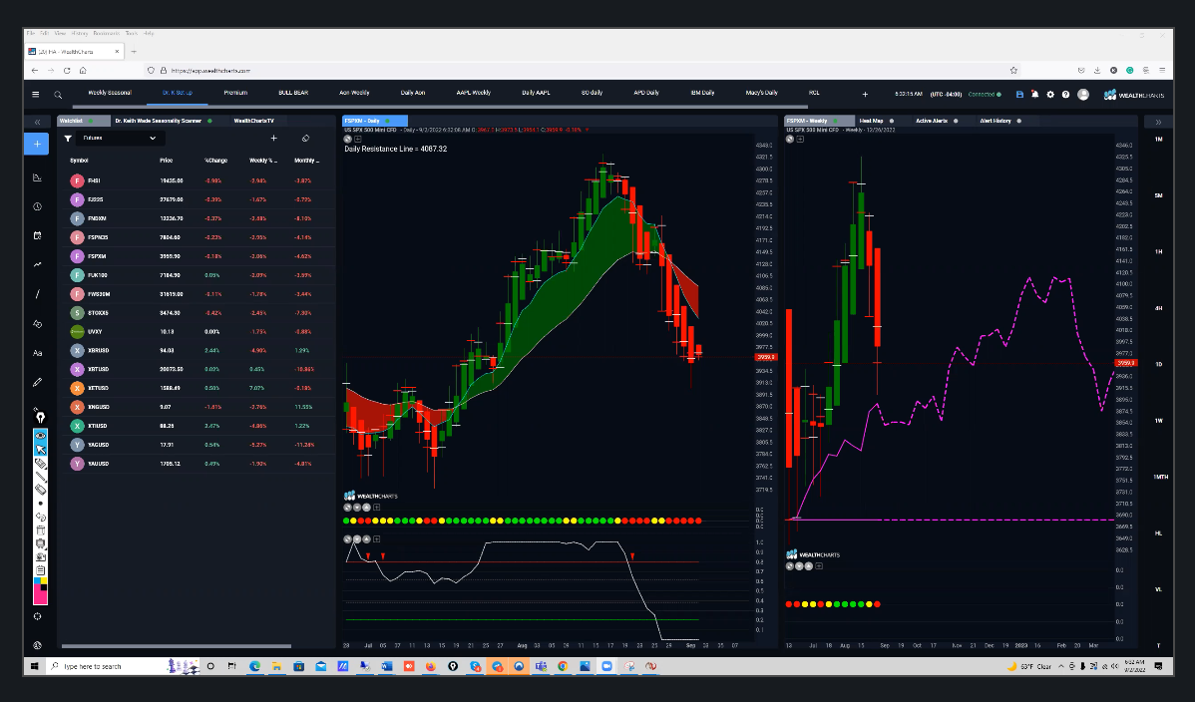Click the search magnifier beside the hamburger menu

coord(58,95)
